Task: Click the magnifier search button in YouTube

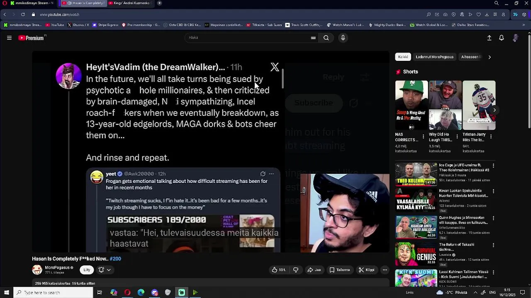Action: [x=326, y=38]
